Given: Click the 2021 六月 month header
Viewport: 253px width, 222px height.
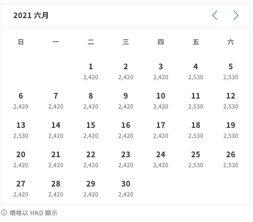Looking at the screenshot, I should point(31,16).
